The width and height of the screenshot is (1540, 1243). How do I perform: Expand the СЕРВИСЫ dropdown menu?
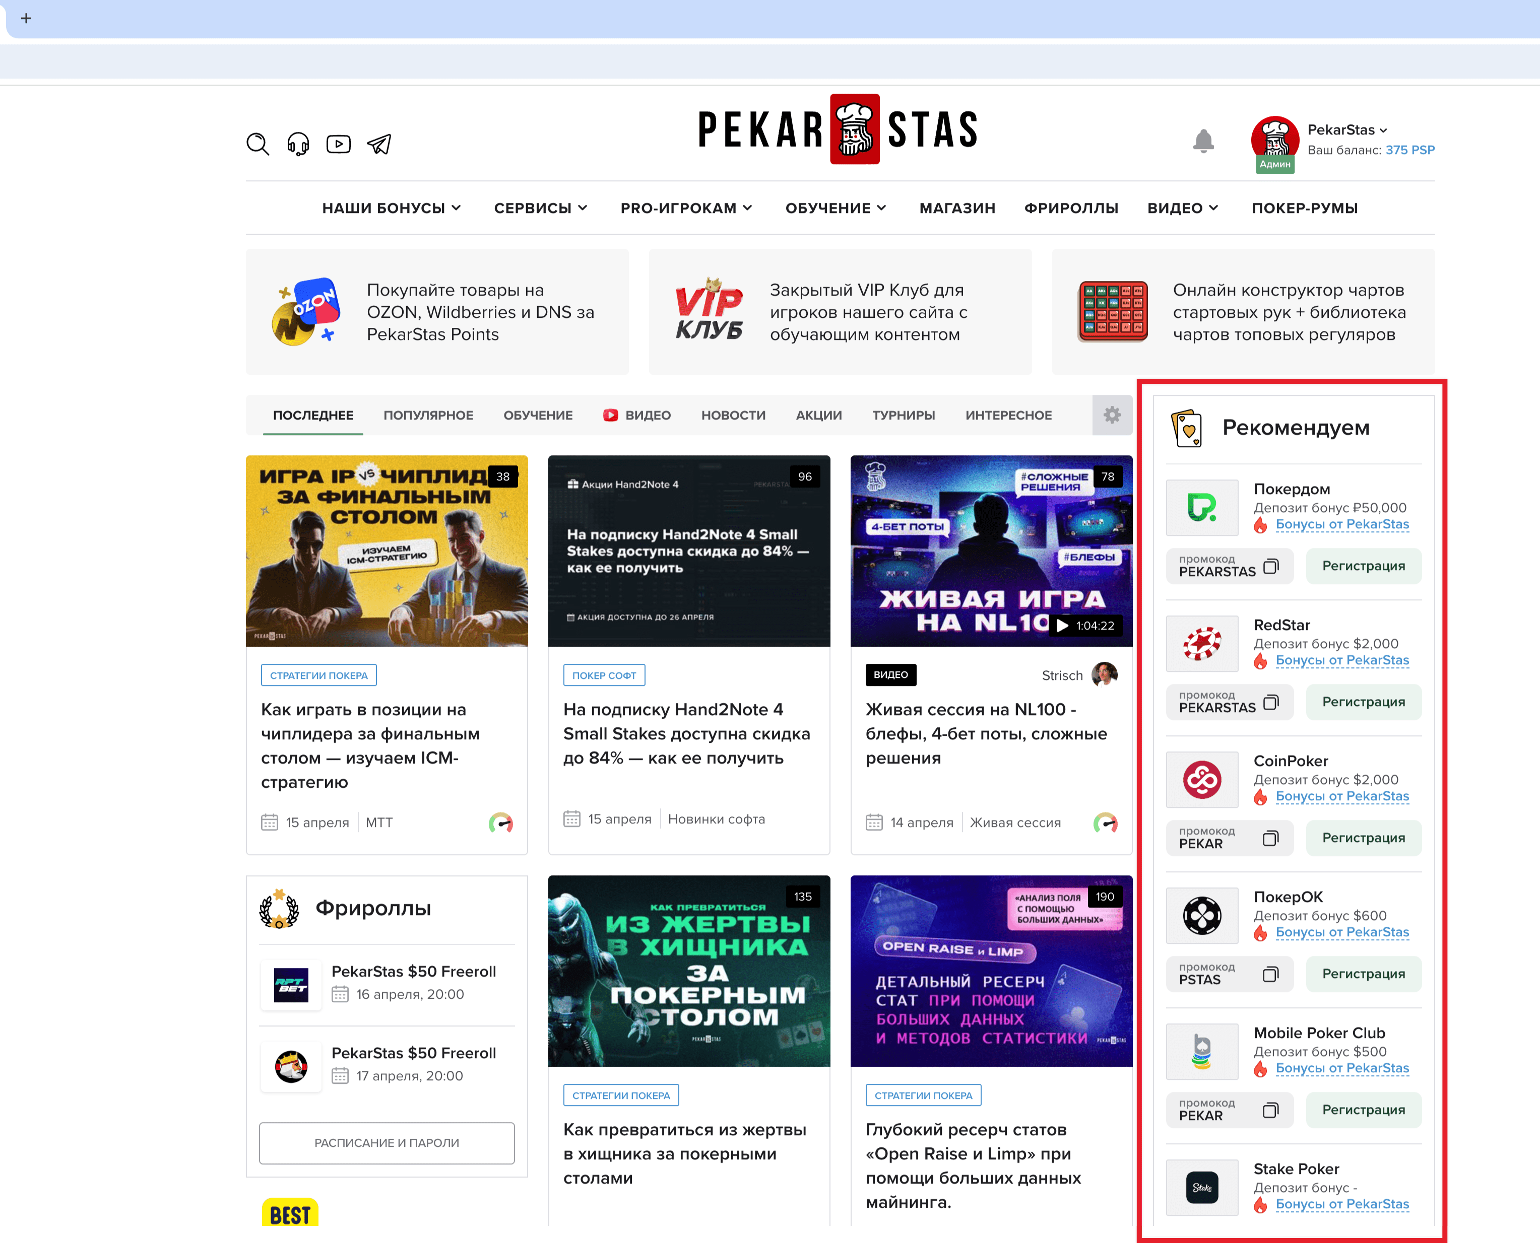(540, 209)
